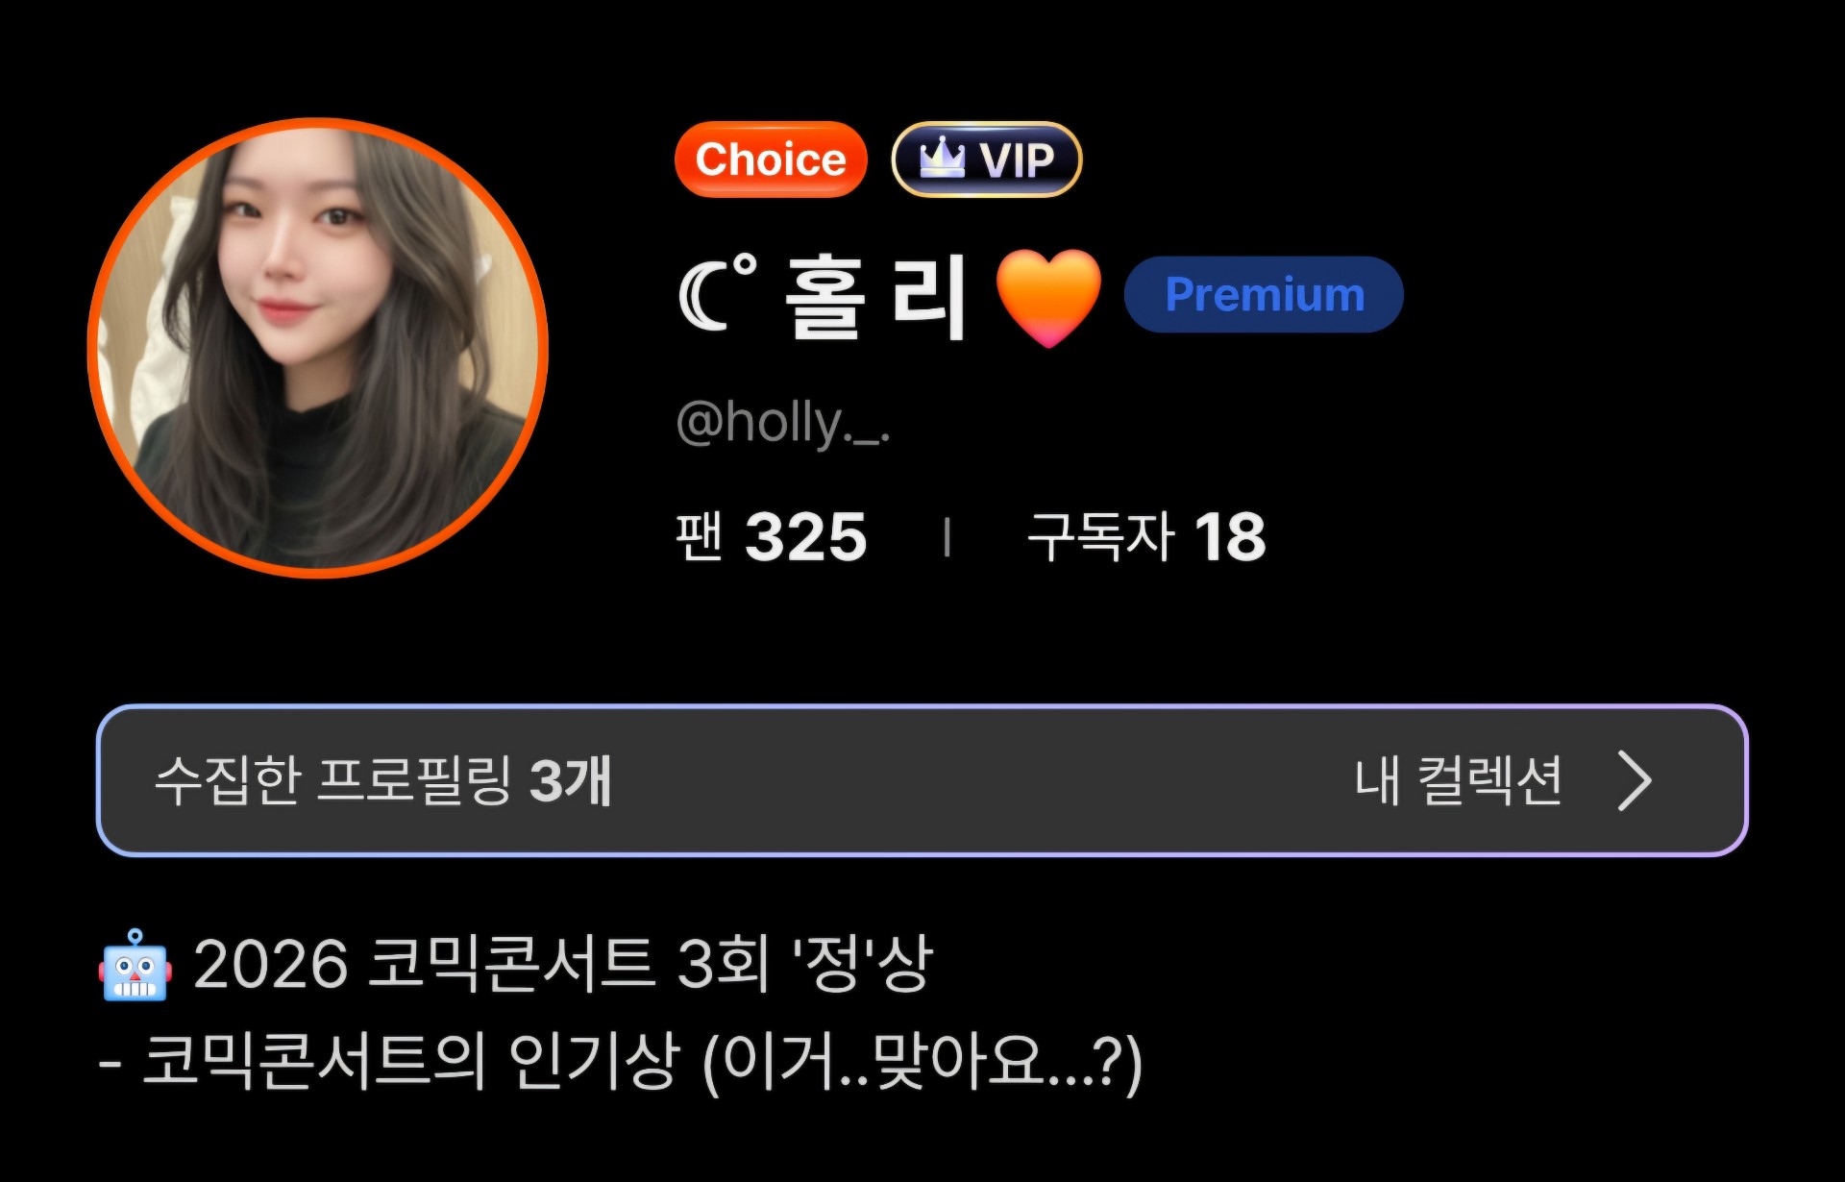Click the 코믹콘서트의 인기상 bio line

pyautogui.click(x=621, y=1063)
